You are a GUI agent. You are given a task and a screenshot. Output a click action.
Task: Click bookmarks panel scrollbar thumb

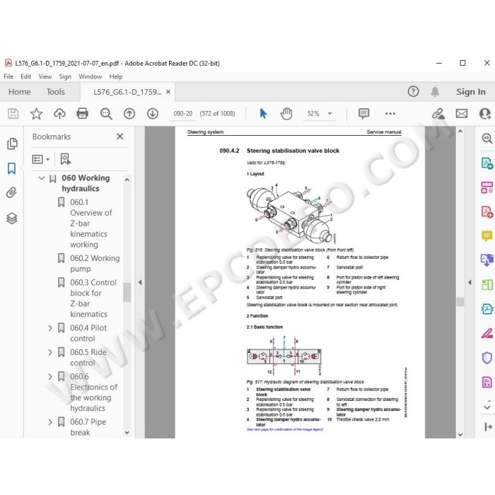coord(127,292)
